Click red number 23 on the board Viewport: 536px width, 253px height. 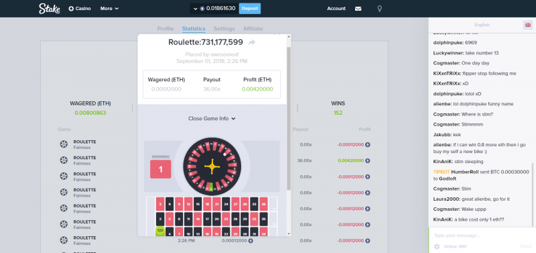click(226, 219)
